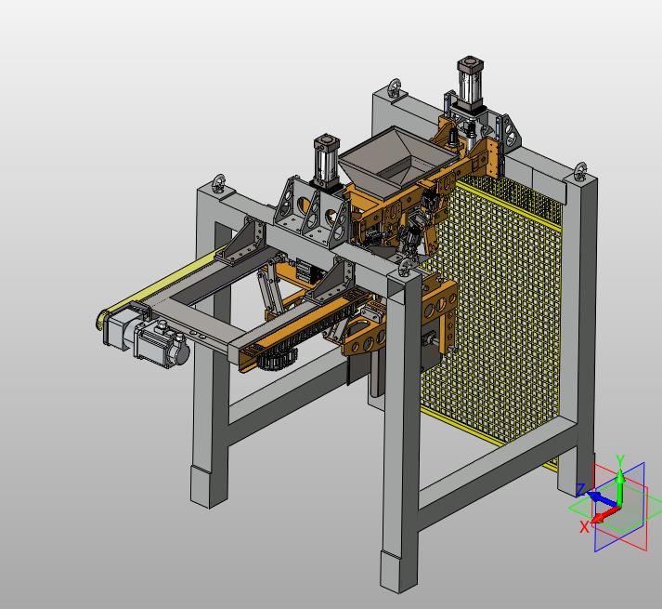Screen dimensions: 662x609
Task: Select the servo motor at the conveyor end
Action: (162, 344)
